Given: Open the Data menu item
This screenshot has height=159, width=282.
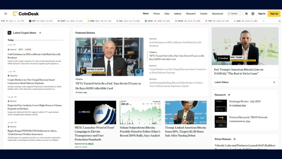Looking at the screenshot, I should pos(167,14).
